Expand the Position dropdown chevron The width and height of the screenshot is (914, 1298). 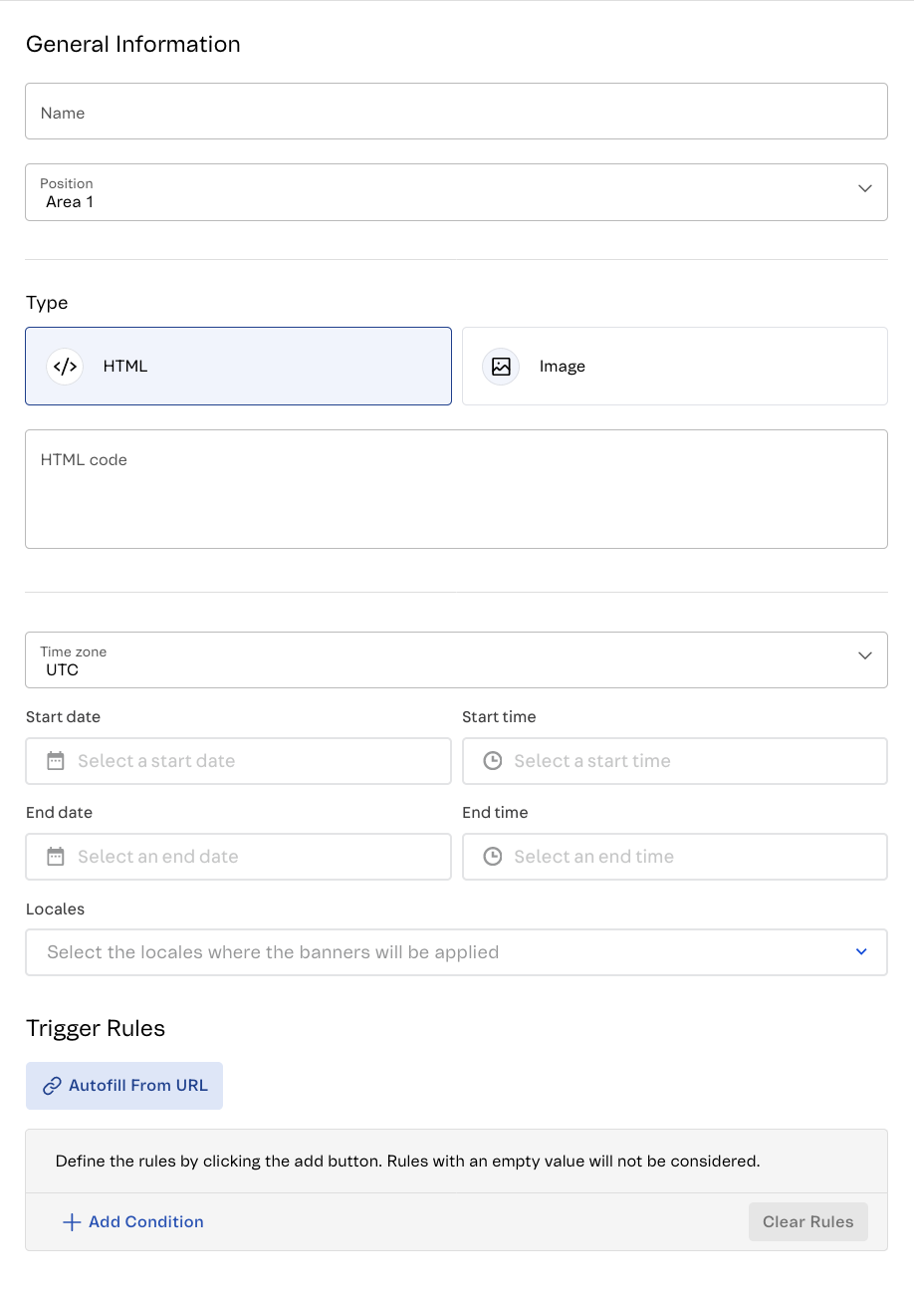click(864, 188)
